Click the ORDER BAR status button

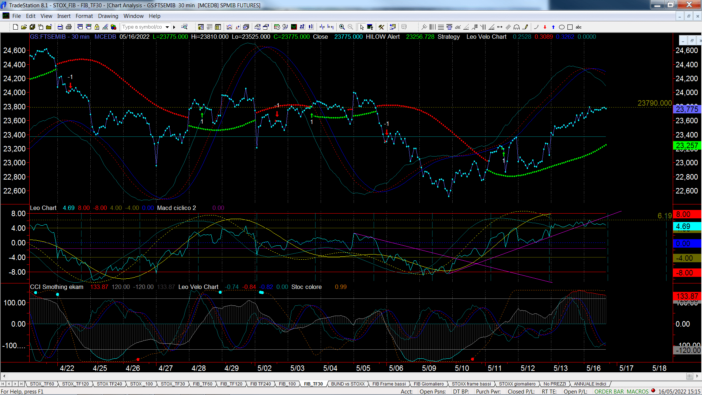[609, 391]
